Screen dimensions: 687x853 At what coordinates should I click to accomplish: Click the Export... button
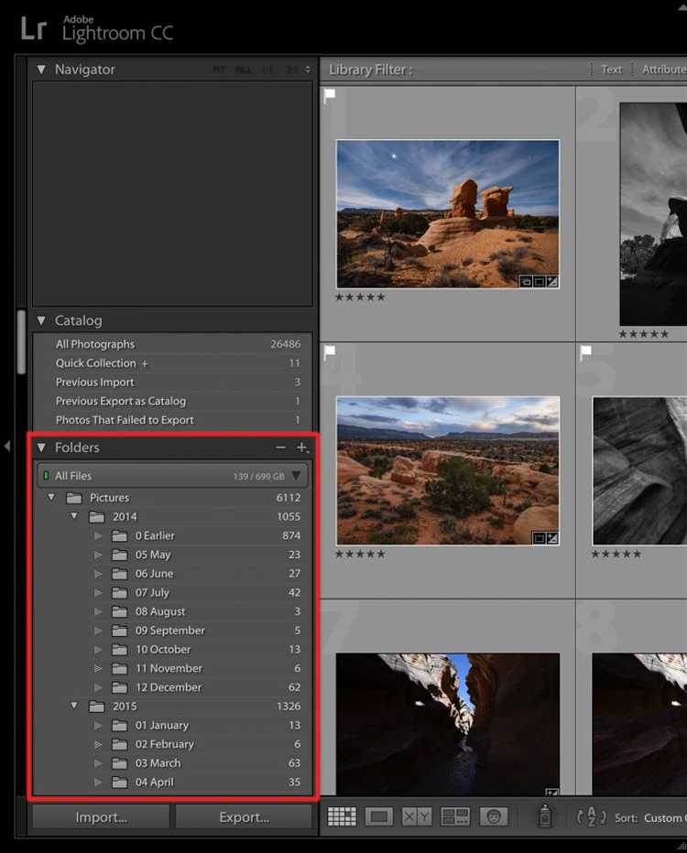[244, 817]
